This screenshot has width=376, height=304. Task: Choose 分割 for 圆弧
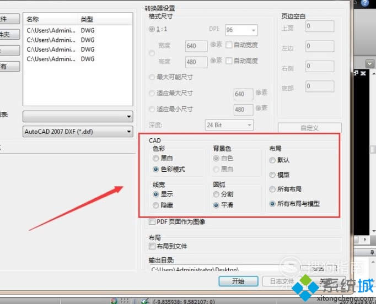216,194
